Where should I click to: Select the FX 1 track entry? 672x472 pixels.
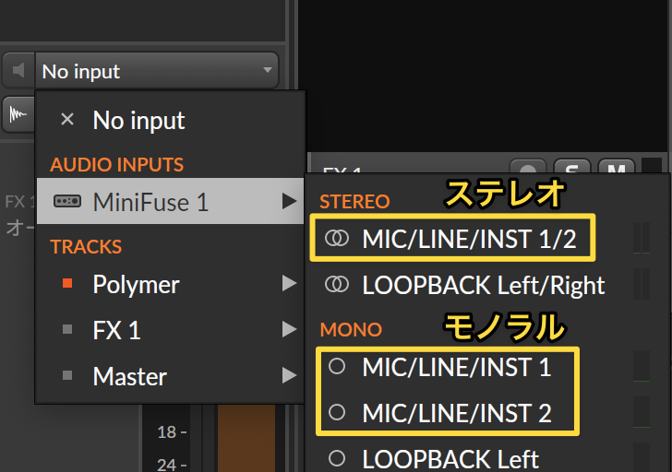171,330
